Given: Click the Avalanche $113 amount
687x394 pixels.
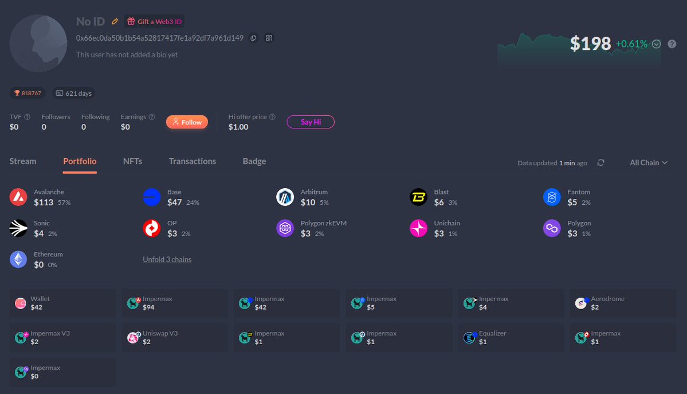Looking at the screenshot, I should click(x=44, y=202).
